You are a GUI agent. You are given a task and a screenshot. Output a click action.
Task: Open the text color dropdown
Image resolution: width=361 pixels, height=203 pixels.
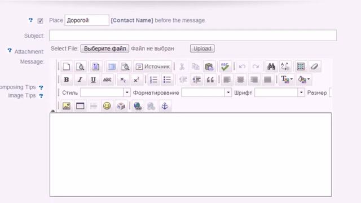click(x=287, y=80)
